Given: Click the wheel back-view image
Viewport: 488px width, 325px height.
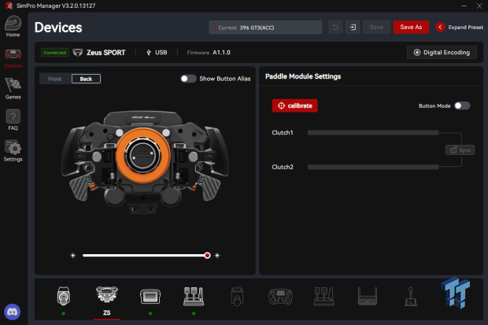Looking at the screenshot, I should point(145,162).
